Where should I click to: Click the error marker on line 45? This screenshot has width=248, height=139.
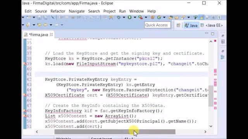25,95
